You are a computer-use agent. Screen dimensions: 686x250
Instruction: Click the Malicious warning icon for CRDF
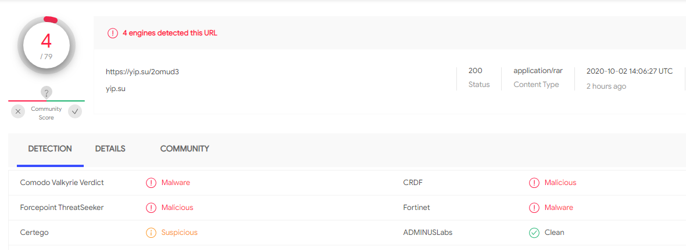(534, 183)
